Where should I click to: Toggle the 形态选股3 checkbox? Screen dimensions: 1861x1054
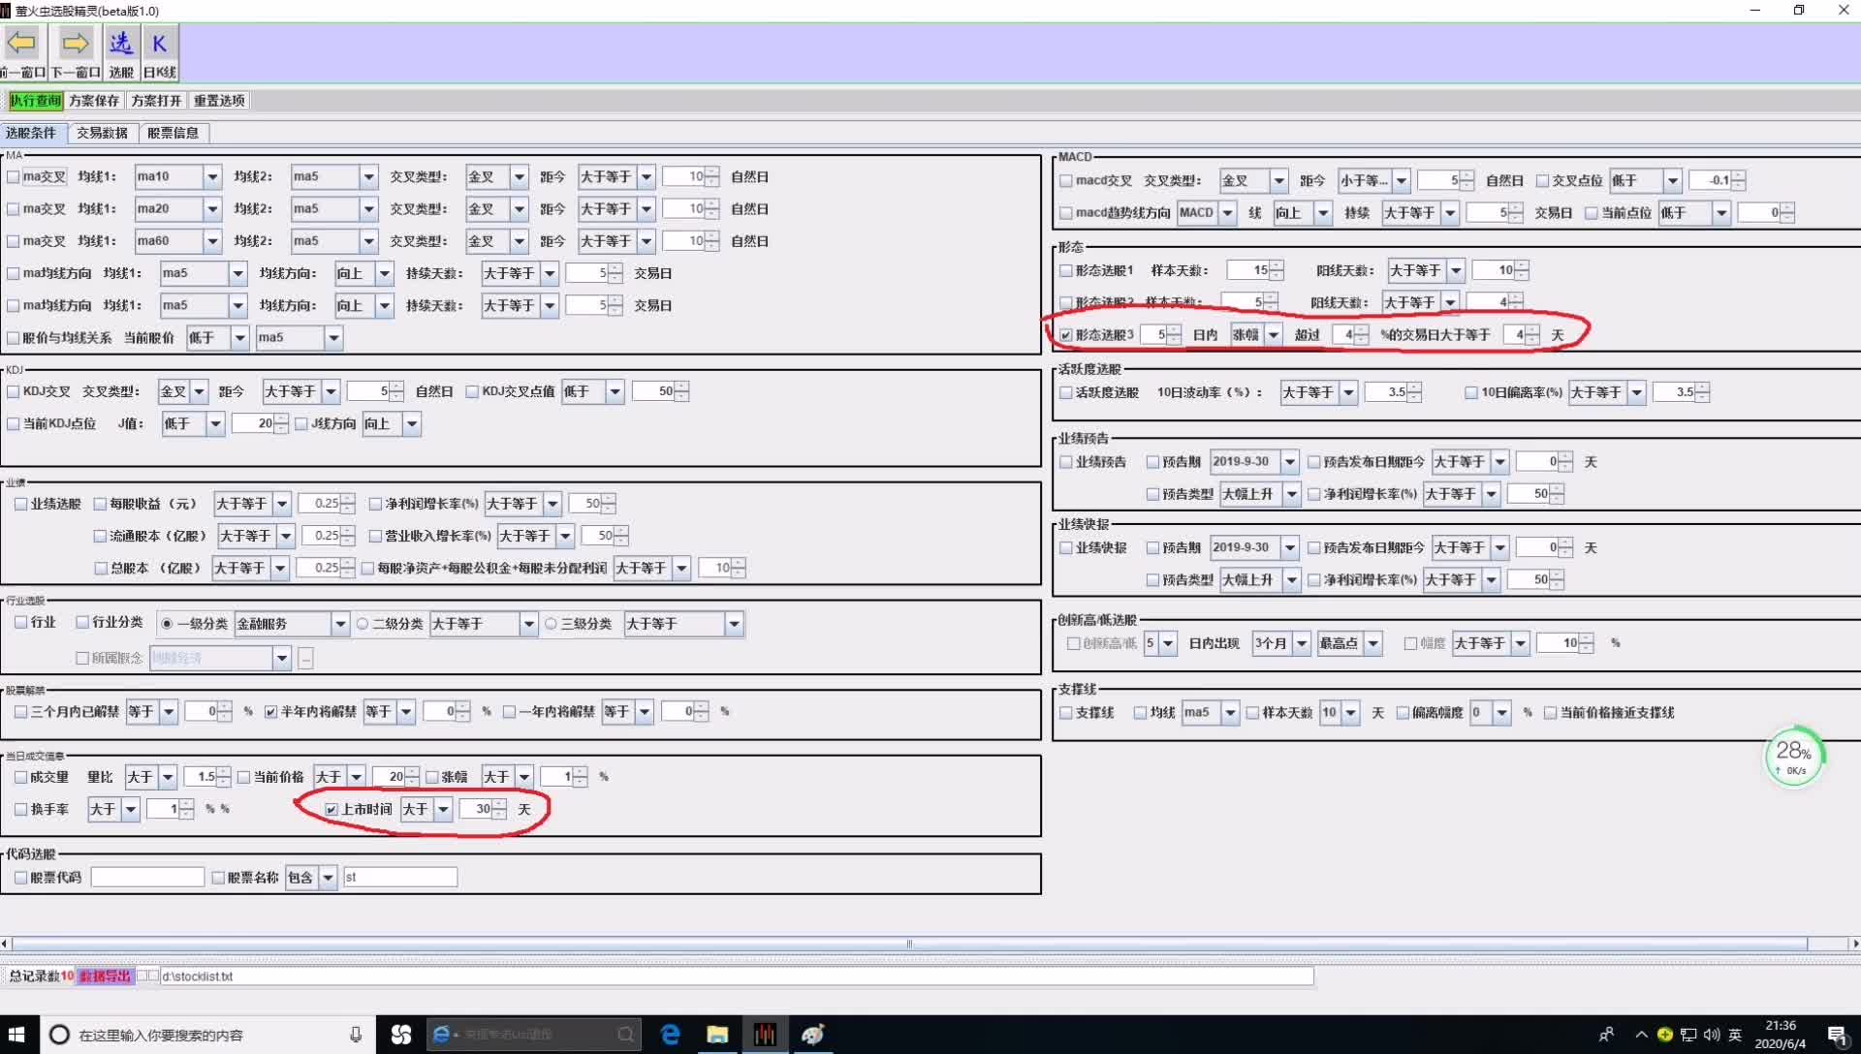tap(1066, 335)
